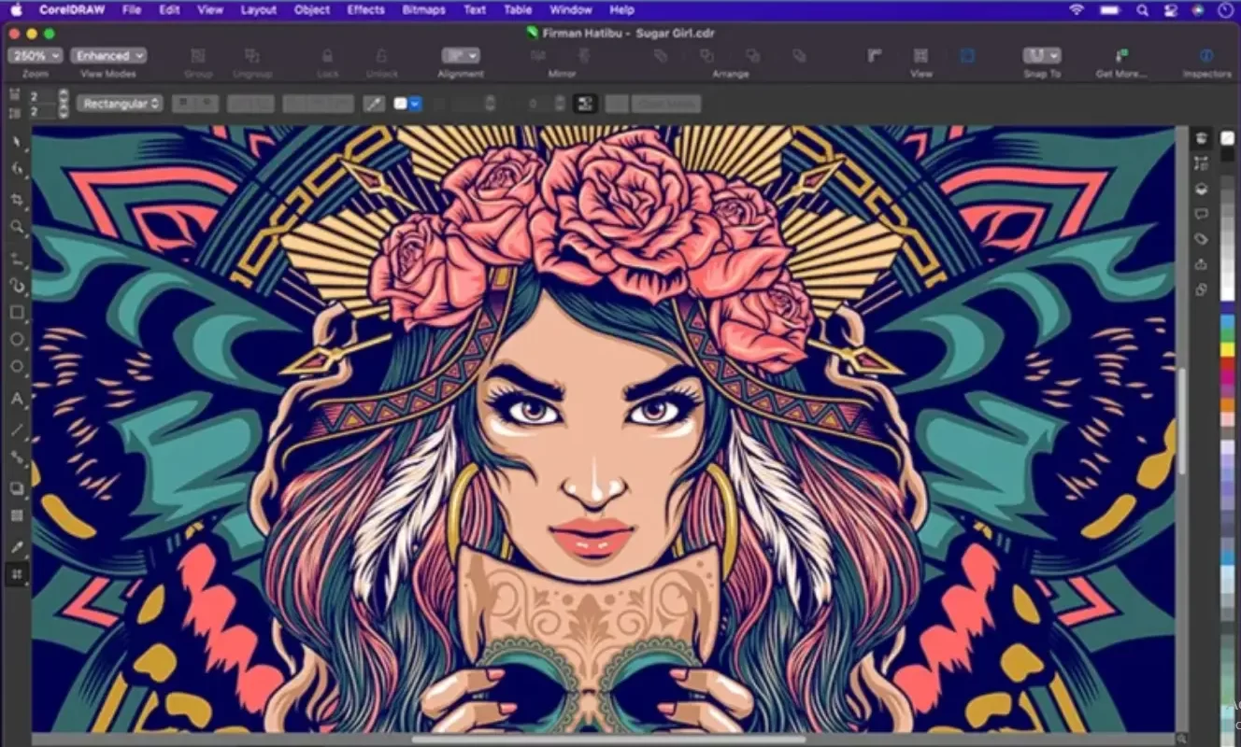Select the dimension line tool
The height and width of the screenshot is (747, 1241).
pos(17,430)
